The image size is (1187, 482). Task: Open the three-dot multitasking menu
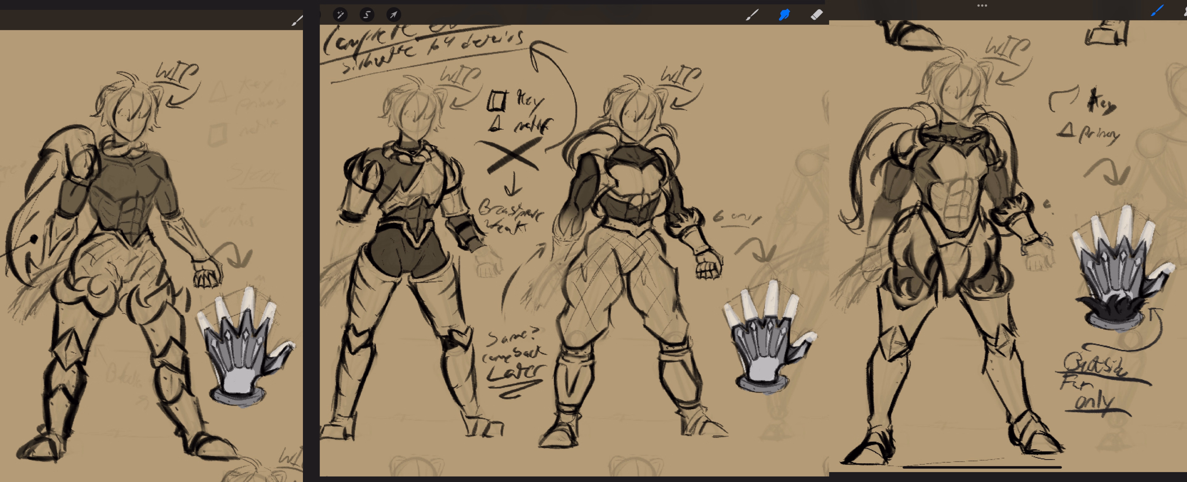982,6
